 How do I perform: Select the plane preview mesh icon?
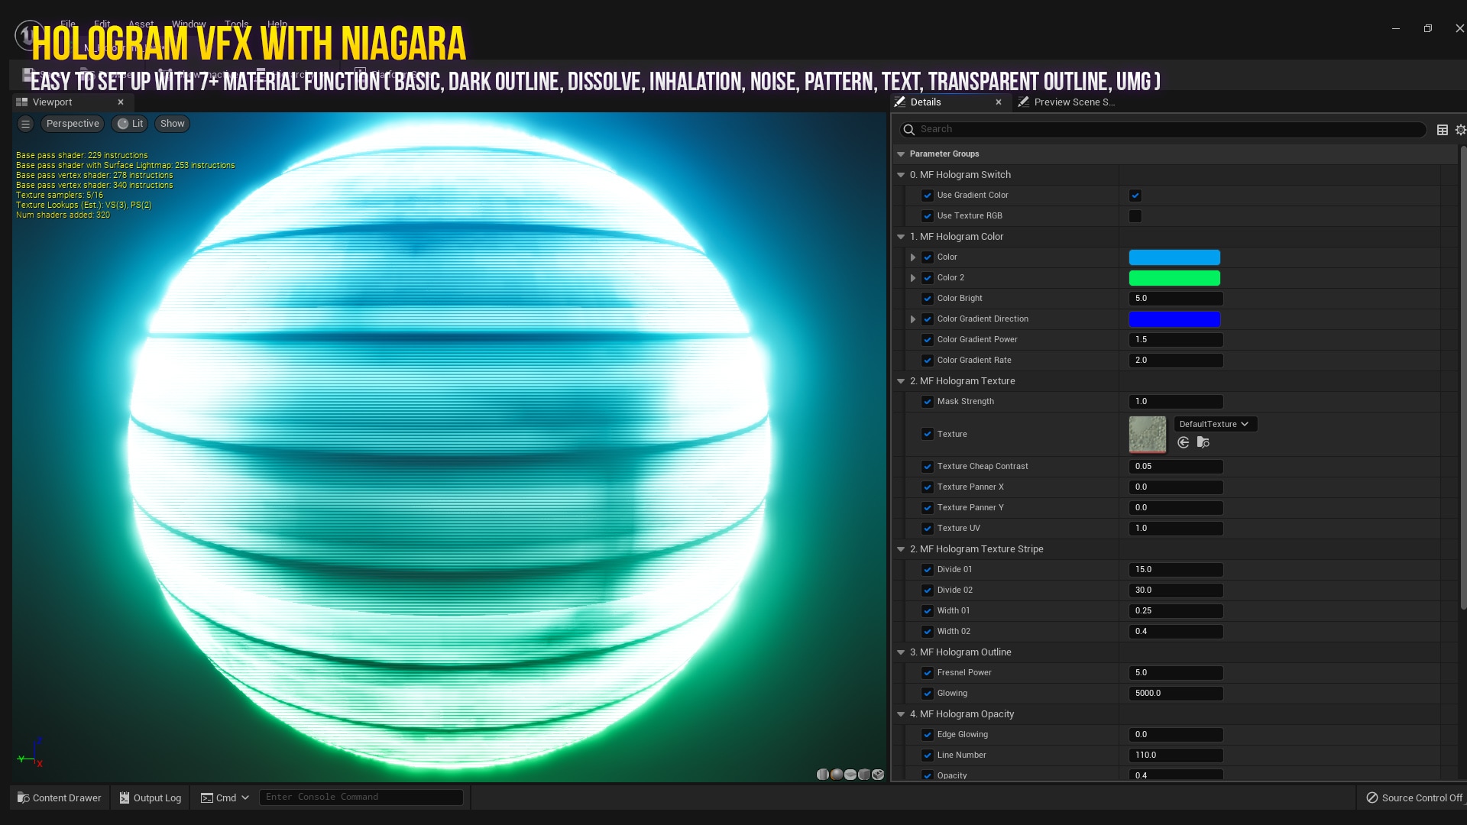850,775
